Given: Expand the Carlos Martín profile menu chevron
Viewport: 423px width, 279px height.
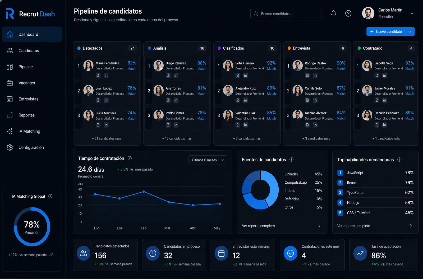Looking at the screenshot, I should tap(412, 13).
